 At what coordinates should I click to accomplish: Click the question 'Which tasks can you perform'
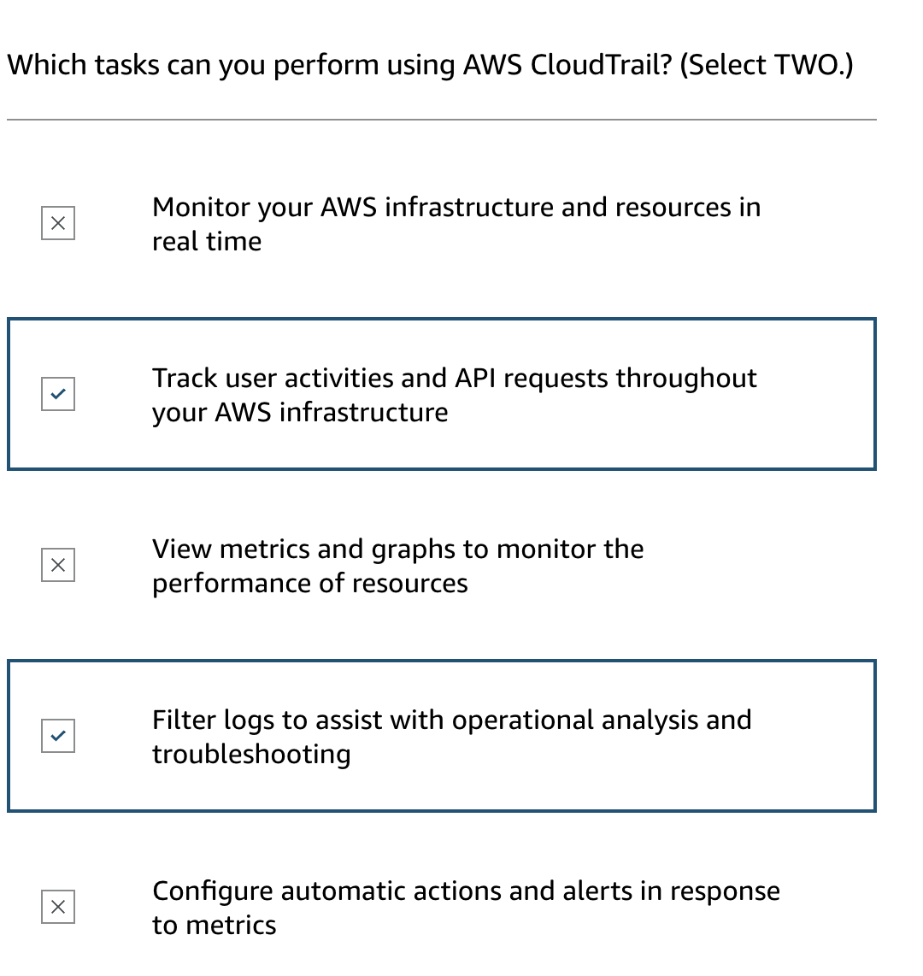(231, 65)
